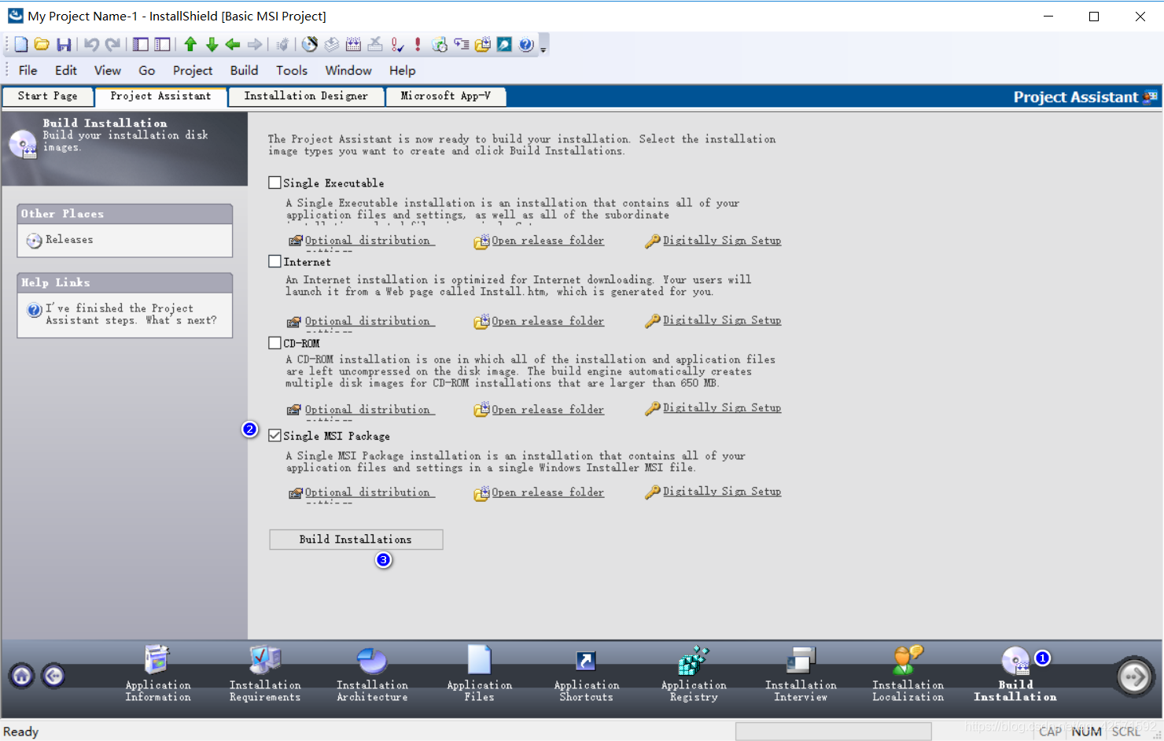Click the Build Installations button
This screenshot has width=1164, height=741.
pos(355,539)
